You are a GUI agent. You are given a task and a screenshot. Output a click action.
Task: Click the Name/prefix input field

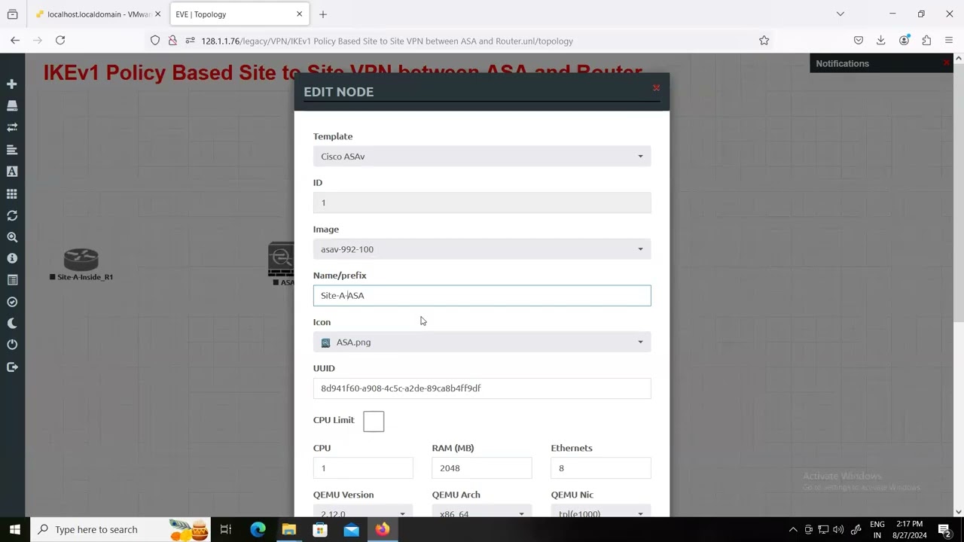pos(482,296)
